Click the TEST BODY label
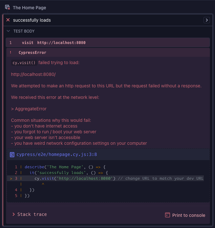215x228 pixels. [x=24, y=31]
